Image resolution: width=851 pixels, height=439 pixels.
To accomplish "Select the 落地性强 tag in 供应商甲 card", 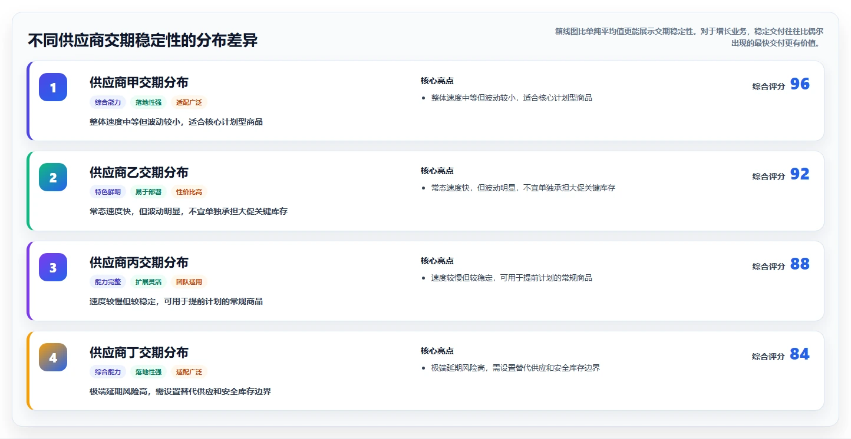I will tap(149, 102).
